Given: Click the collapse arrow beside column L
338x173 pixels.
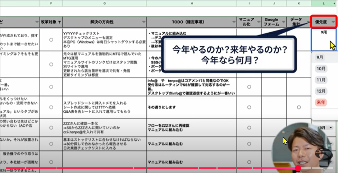Looking at the screenshot, I should point(335,3).
